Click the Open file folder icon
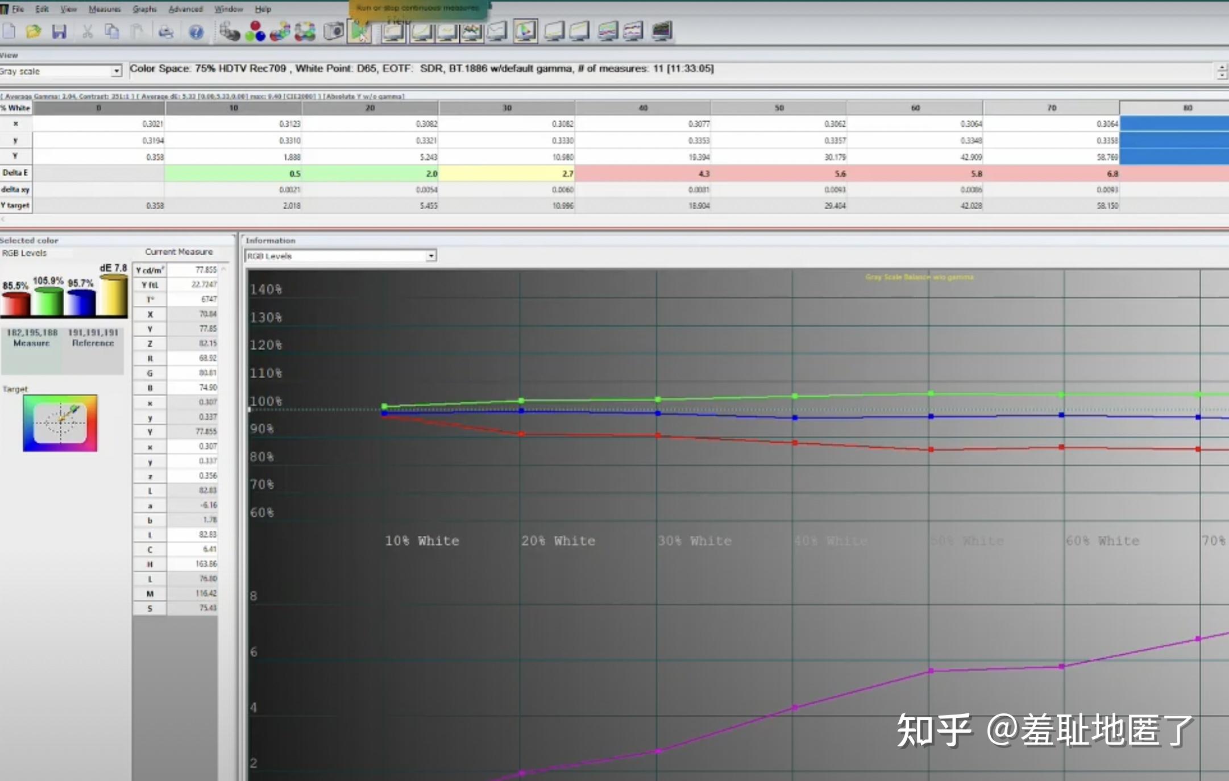1229x781 pixels. coord(34,32)
